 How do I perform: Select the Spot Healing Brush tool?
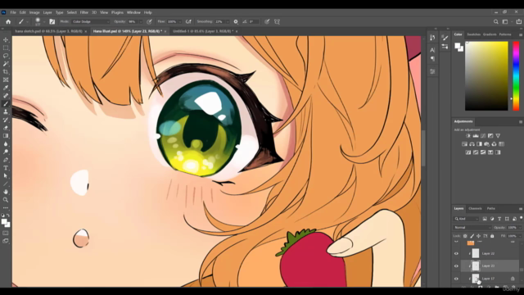coord(6,96)
